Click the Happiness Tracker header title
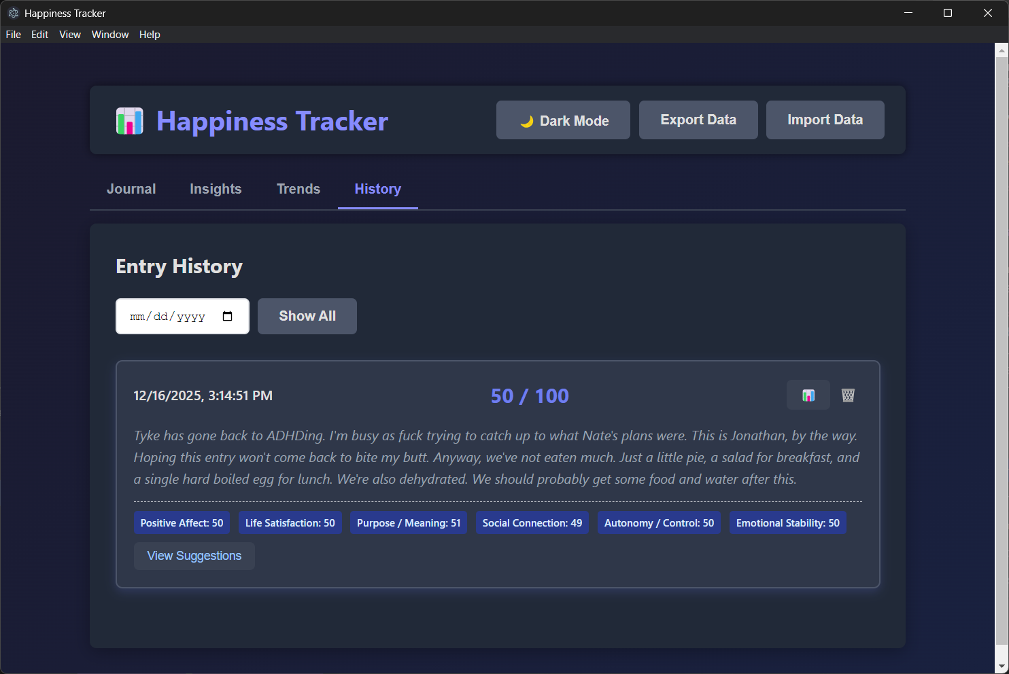This screenshot has height=674, width=1009. point(272,121)
